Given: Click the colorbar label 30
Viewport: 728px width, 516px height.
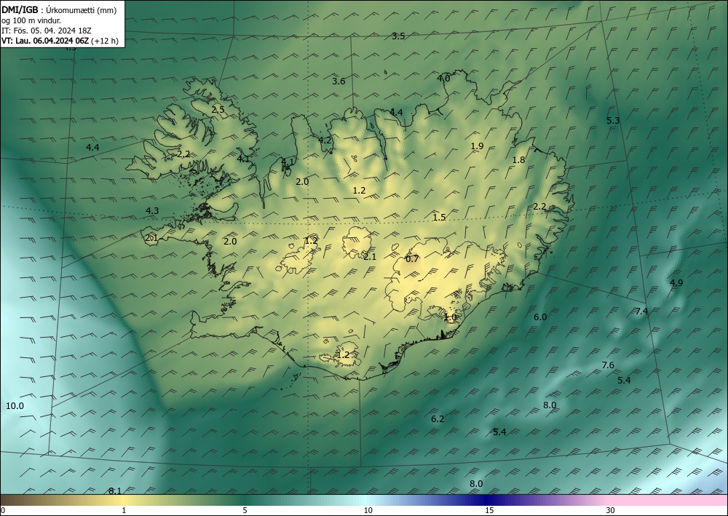Looking at the screenshot, I should 611,511.
